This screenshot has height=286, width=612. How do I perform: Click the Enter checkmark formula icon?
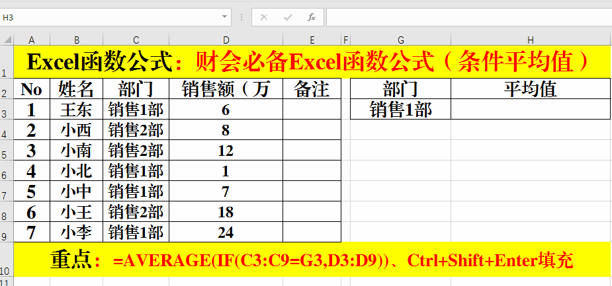(x=288, y=17)
